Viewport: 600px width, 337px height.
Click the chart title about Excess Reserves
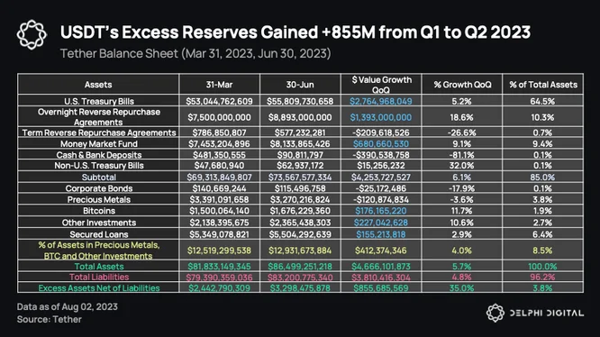pyautogui.click(x=295, y=32)
